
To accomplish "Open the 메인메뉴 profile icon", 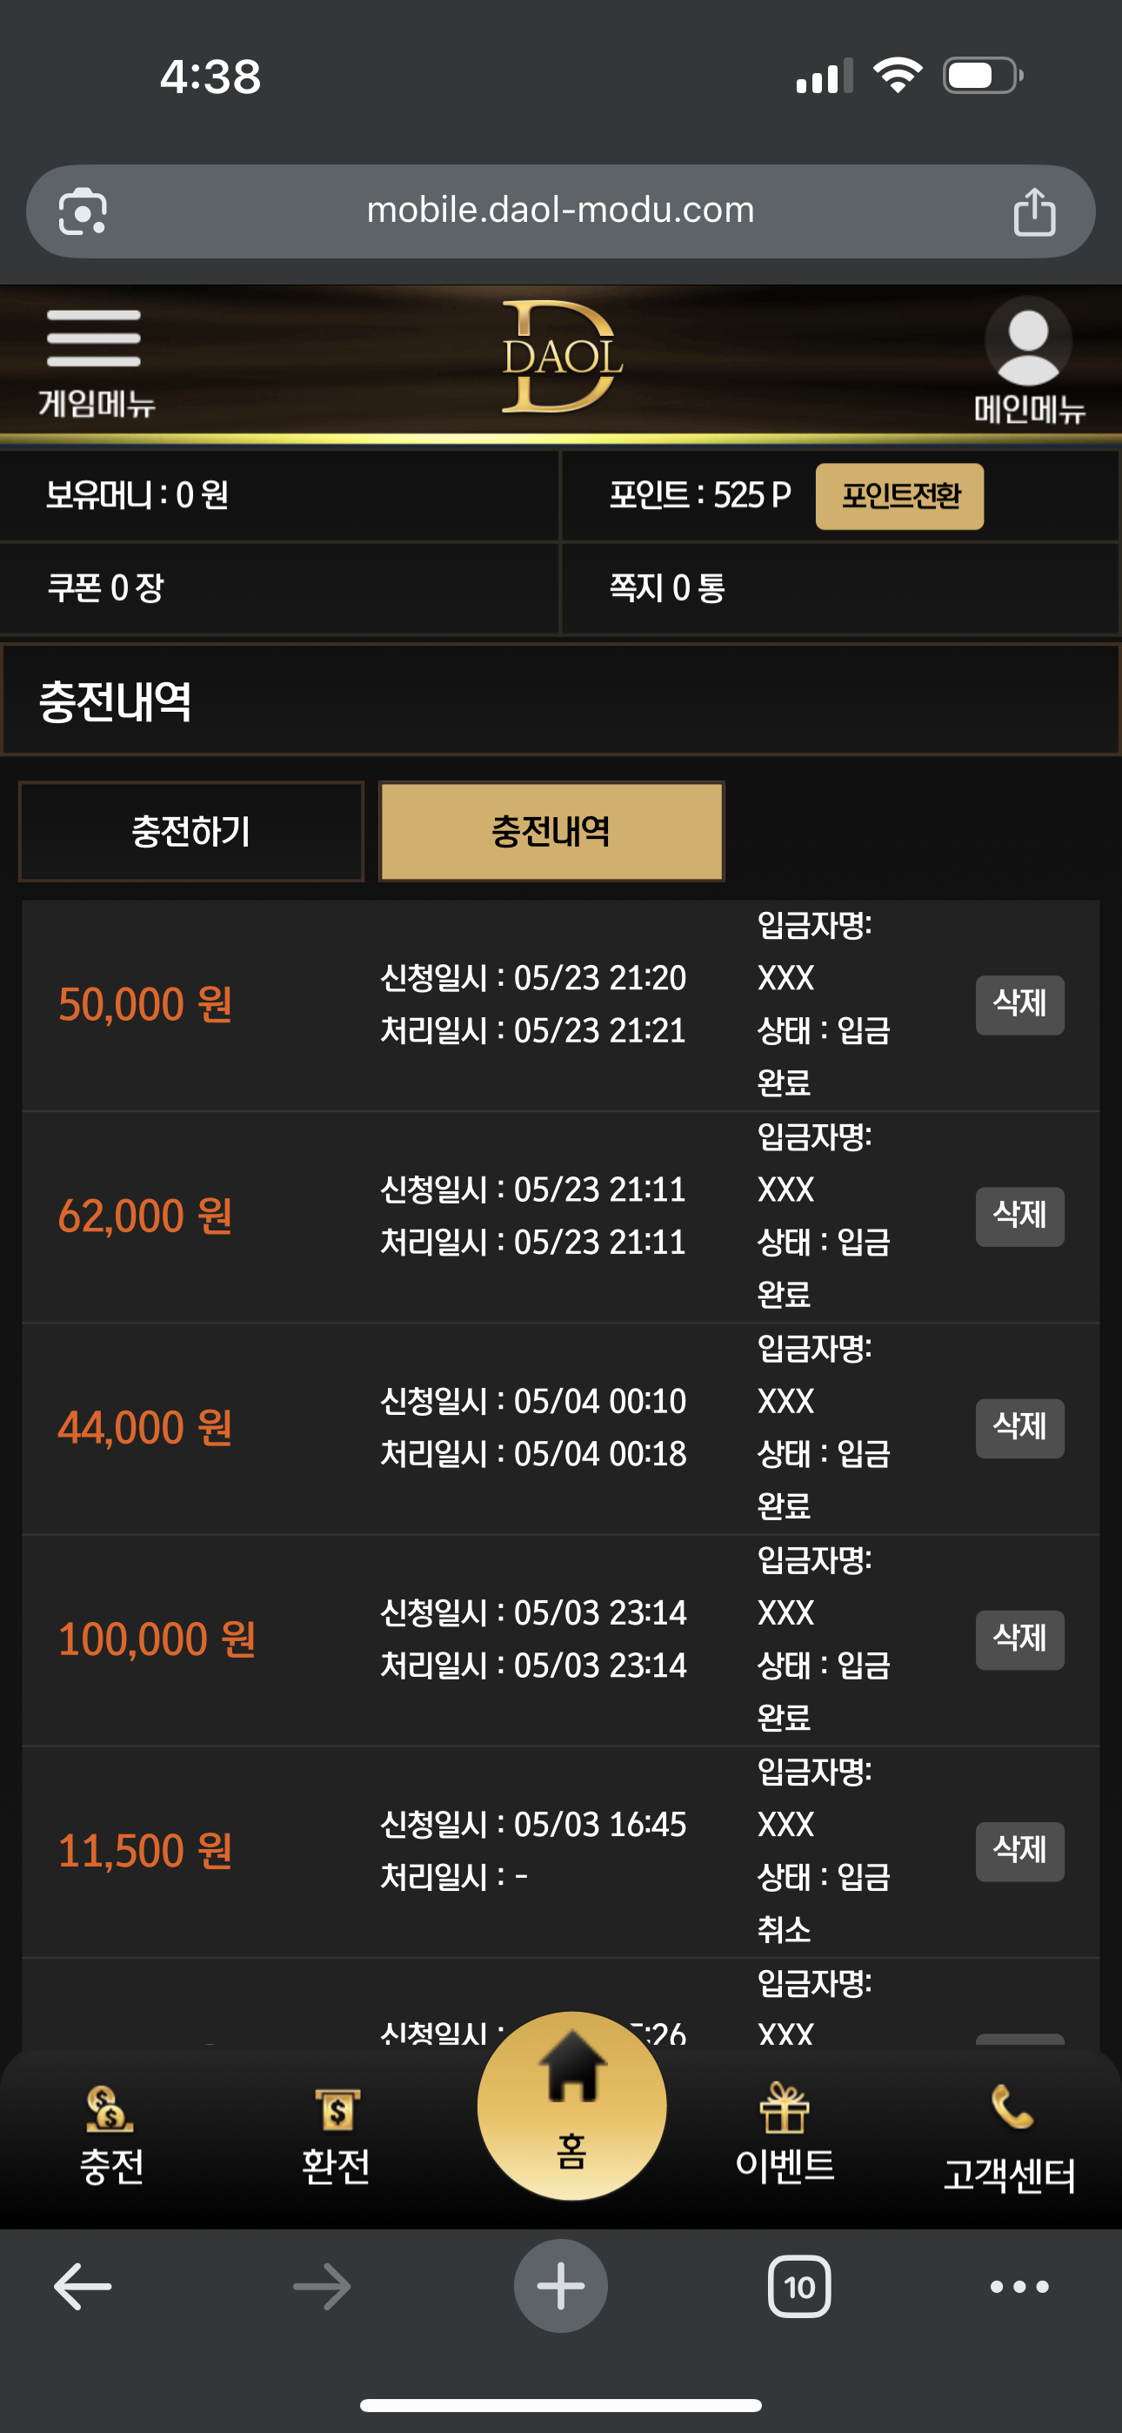I will [x=1028, y=360].
